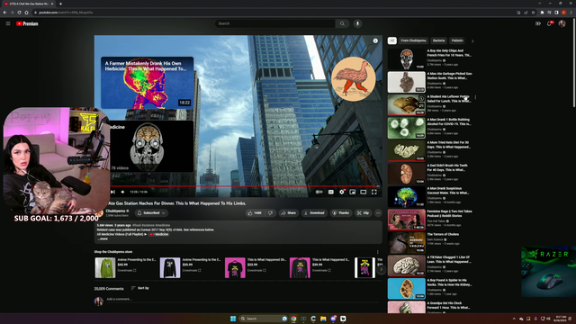Screen dimensions: 576x324
Task: Open the Medicine playlist link in description
Action: [159, 234]
